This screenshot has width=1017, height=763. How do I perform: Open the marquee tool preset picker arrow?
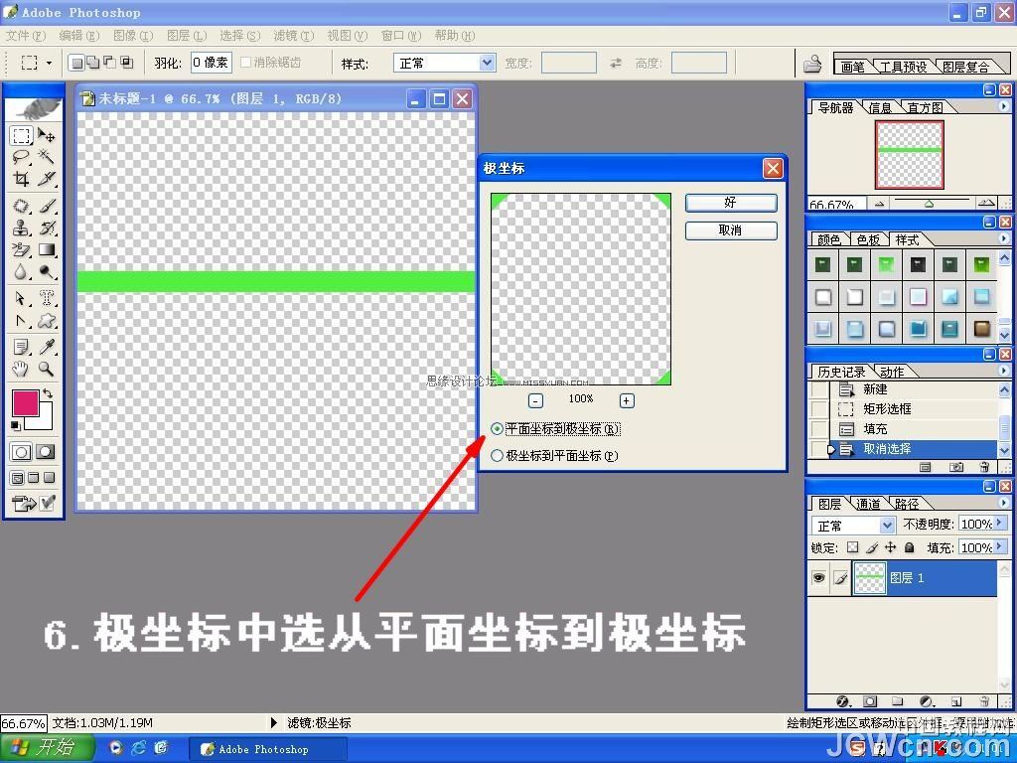(50, 63)
